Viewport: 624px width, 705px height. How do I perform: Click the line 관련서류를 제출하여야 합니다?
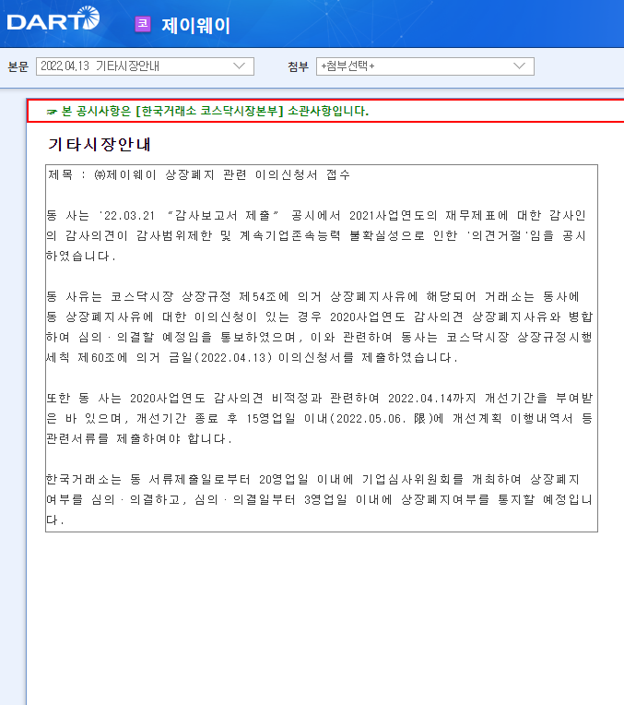139,439
